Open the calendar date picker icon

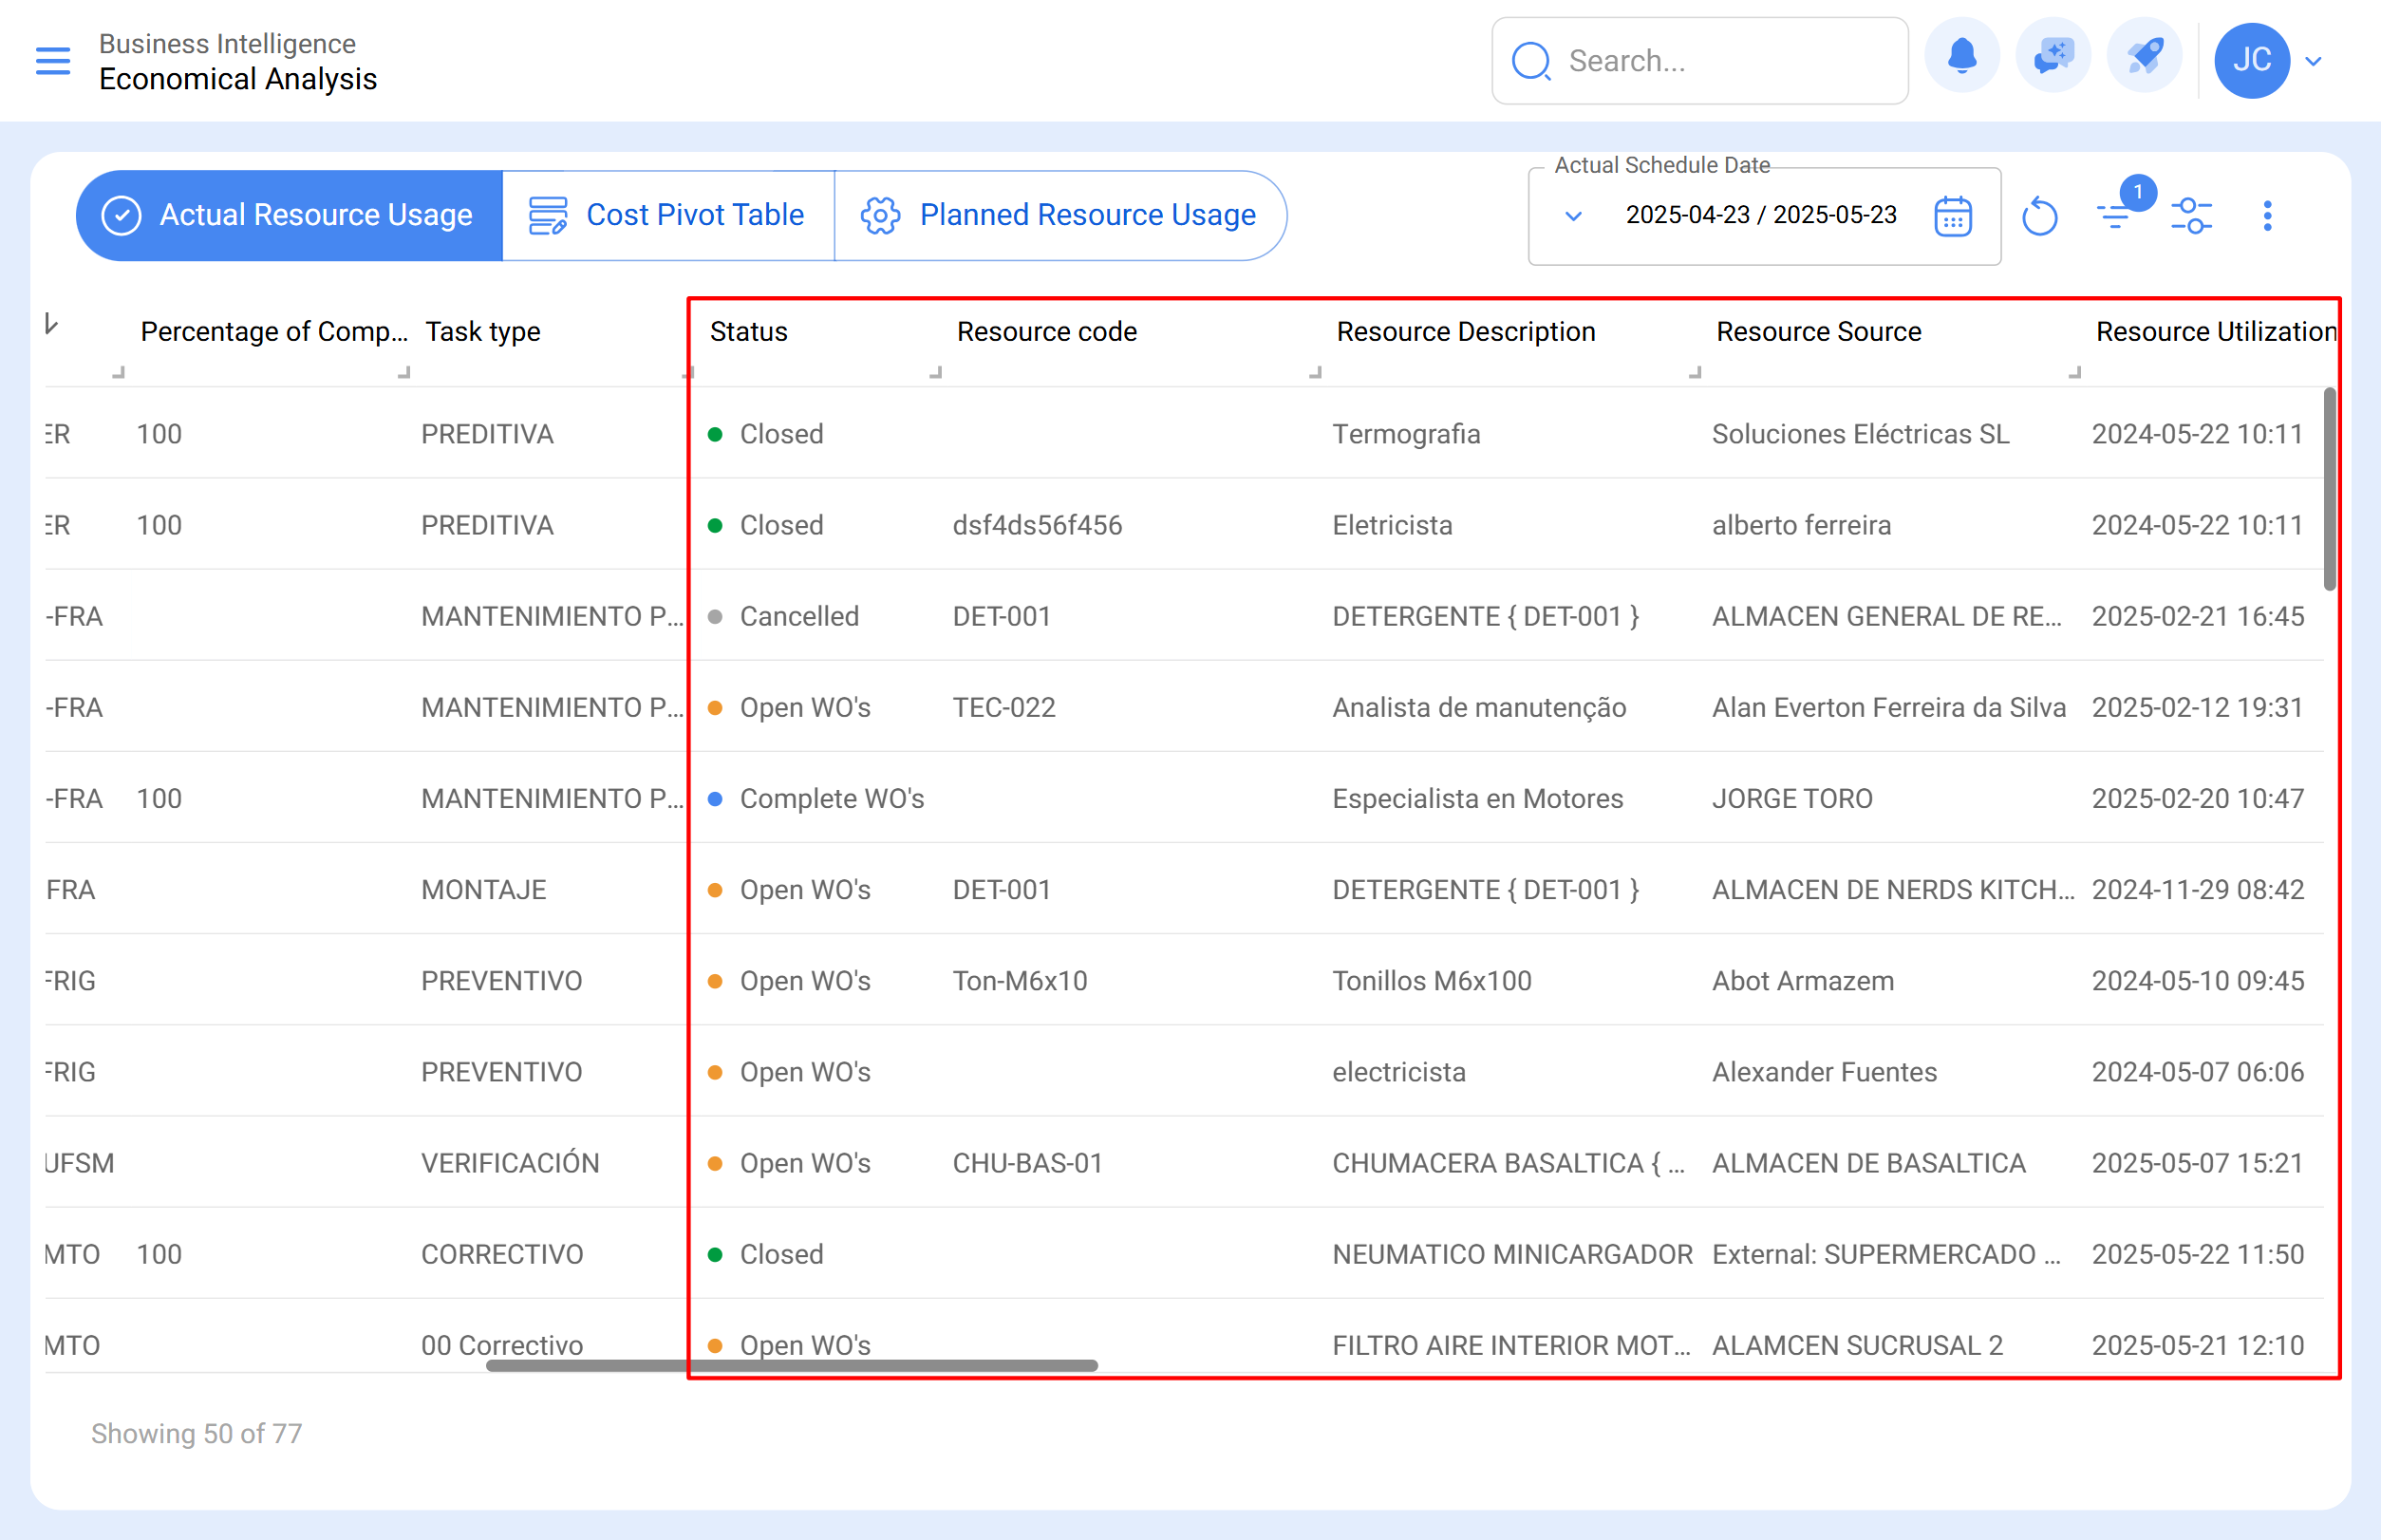pos(1952,216)
